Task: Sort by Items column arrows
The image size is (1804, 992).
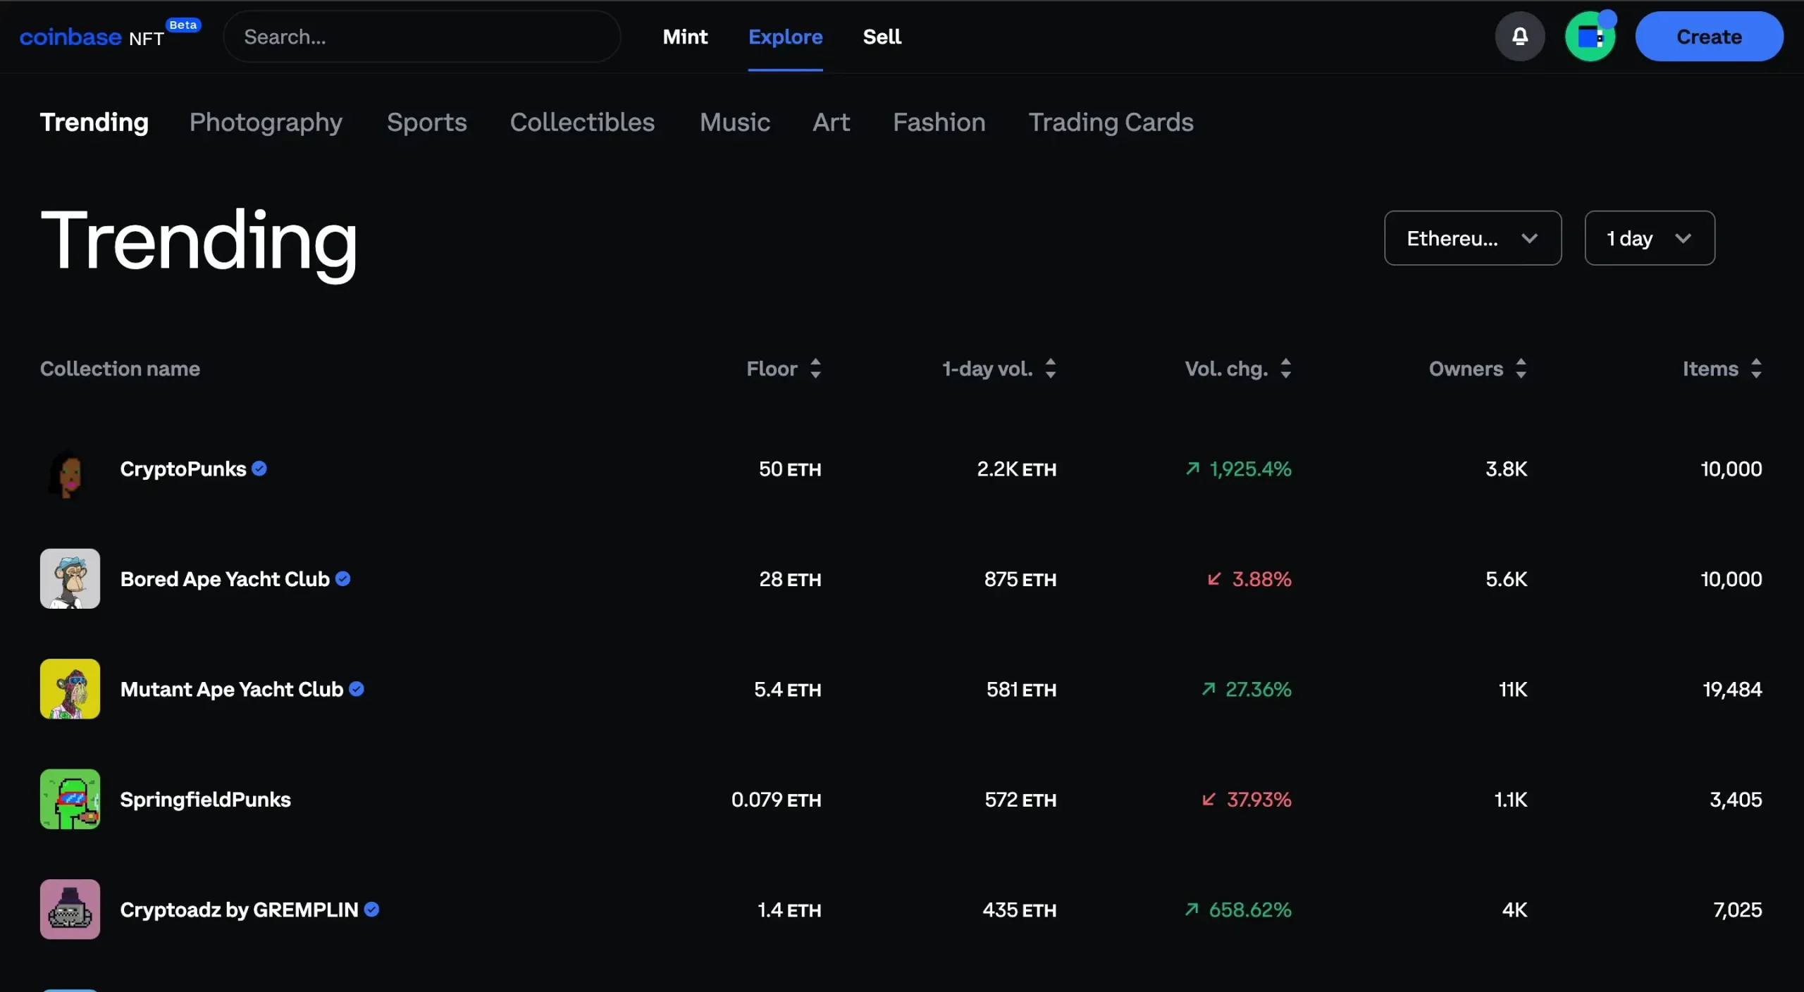Action: pos(1756,368)
